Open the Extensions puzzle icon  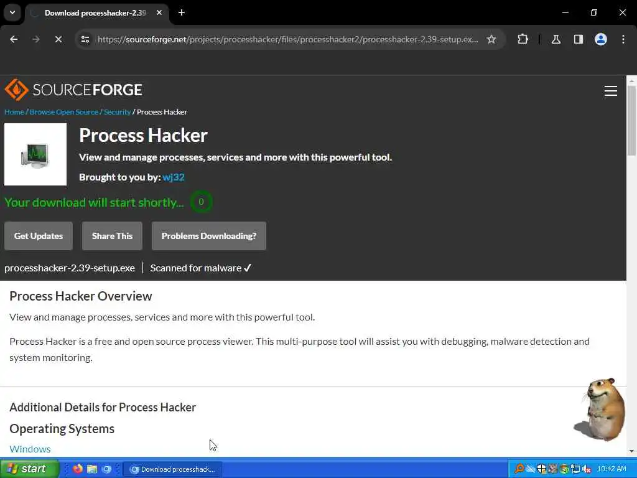(523, 39)
